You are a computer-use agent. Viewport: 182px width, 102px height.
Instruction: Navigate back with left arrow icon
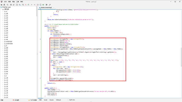pyautogui.click(x=32, y=5)
